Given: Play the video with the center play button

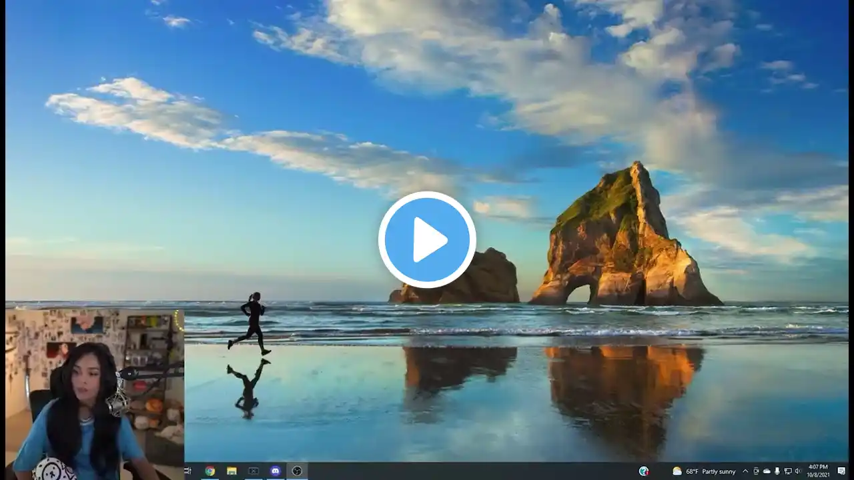Looking at the screenshot, I should 427,239.
